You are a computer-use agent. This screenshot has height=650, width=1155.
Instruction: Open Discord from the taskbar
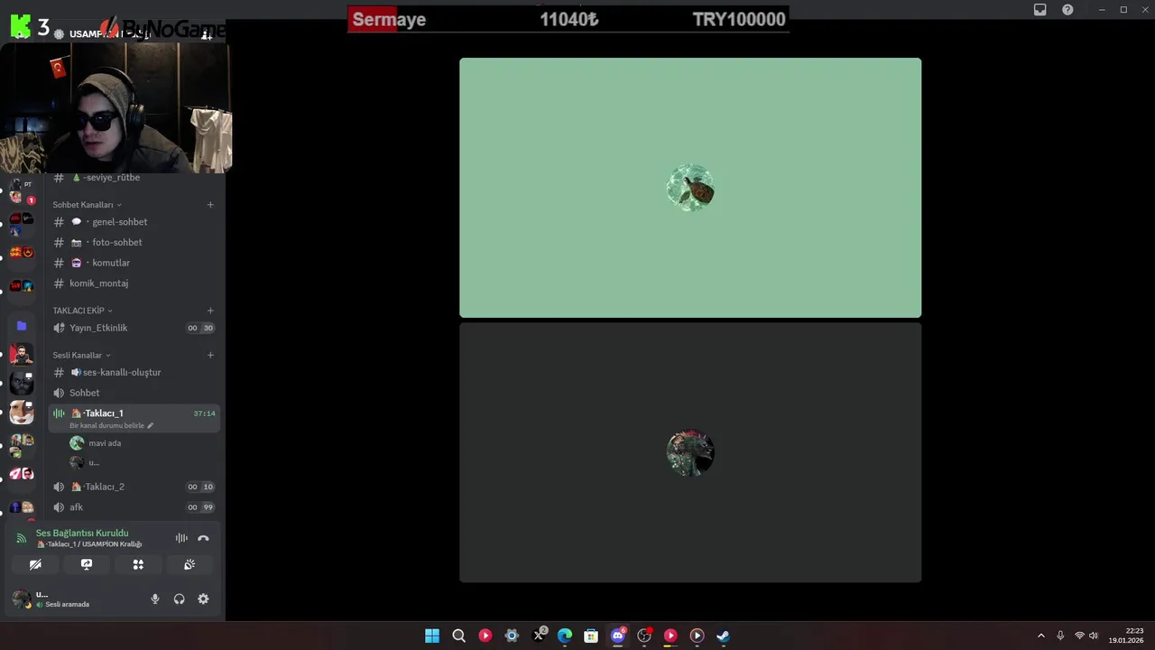[617, 636]
